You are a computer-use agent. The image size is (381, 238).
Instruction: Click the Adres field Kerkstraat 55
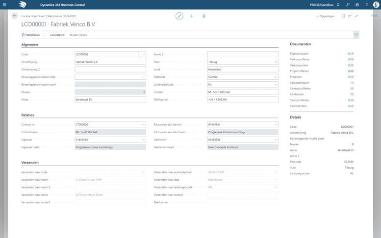[x=110, y=99]
